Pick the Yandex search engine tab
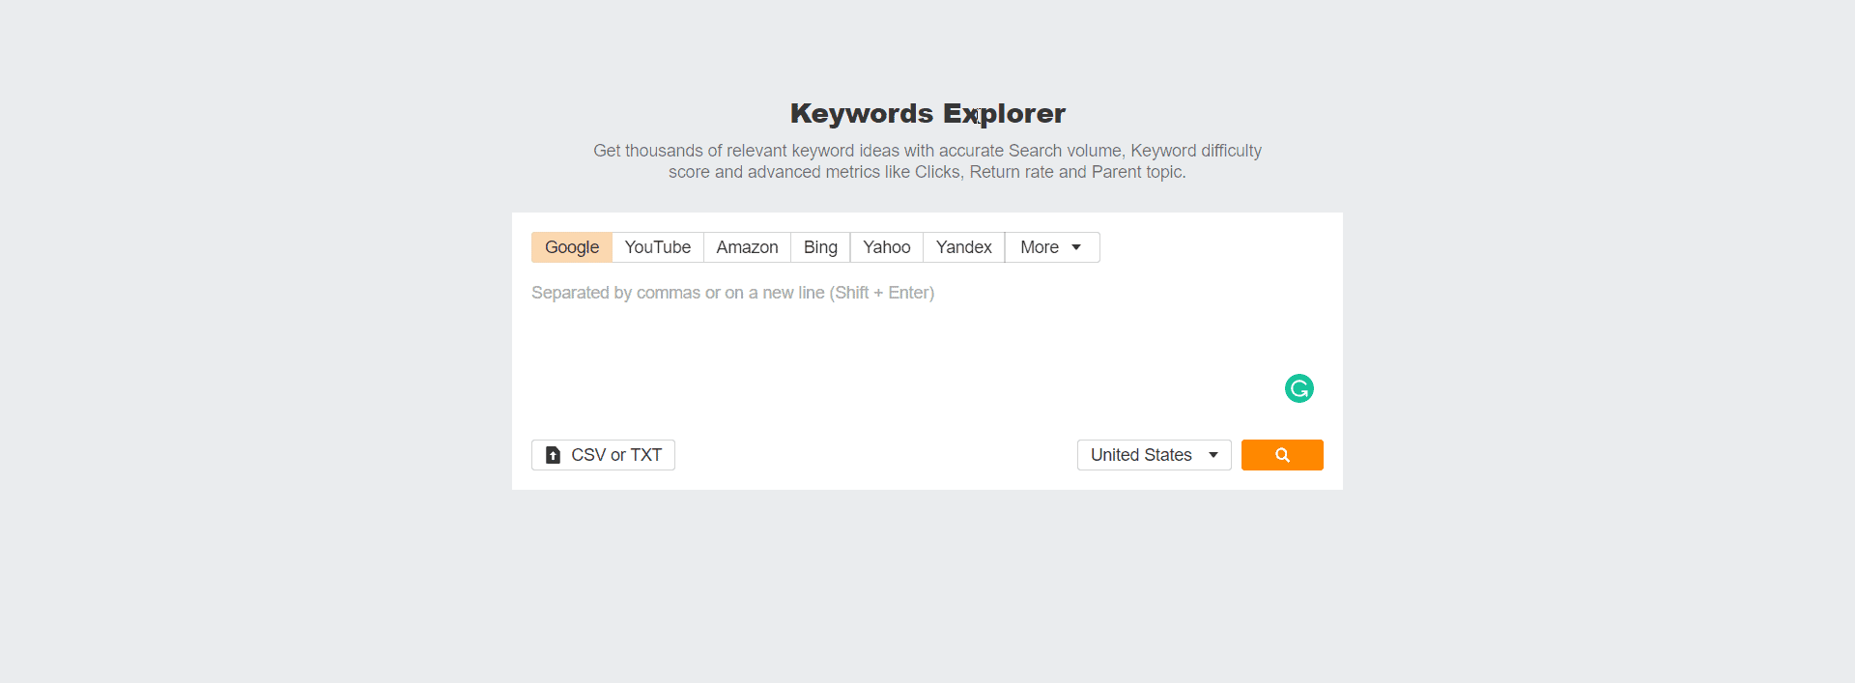The width and height of the screenshot is (1855, 683). pos(963,247)
